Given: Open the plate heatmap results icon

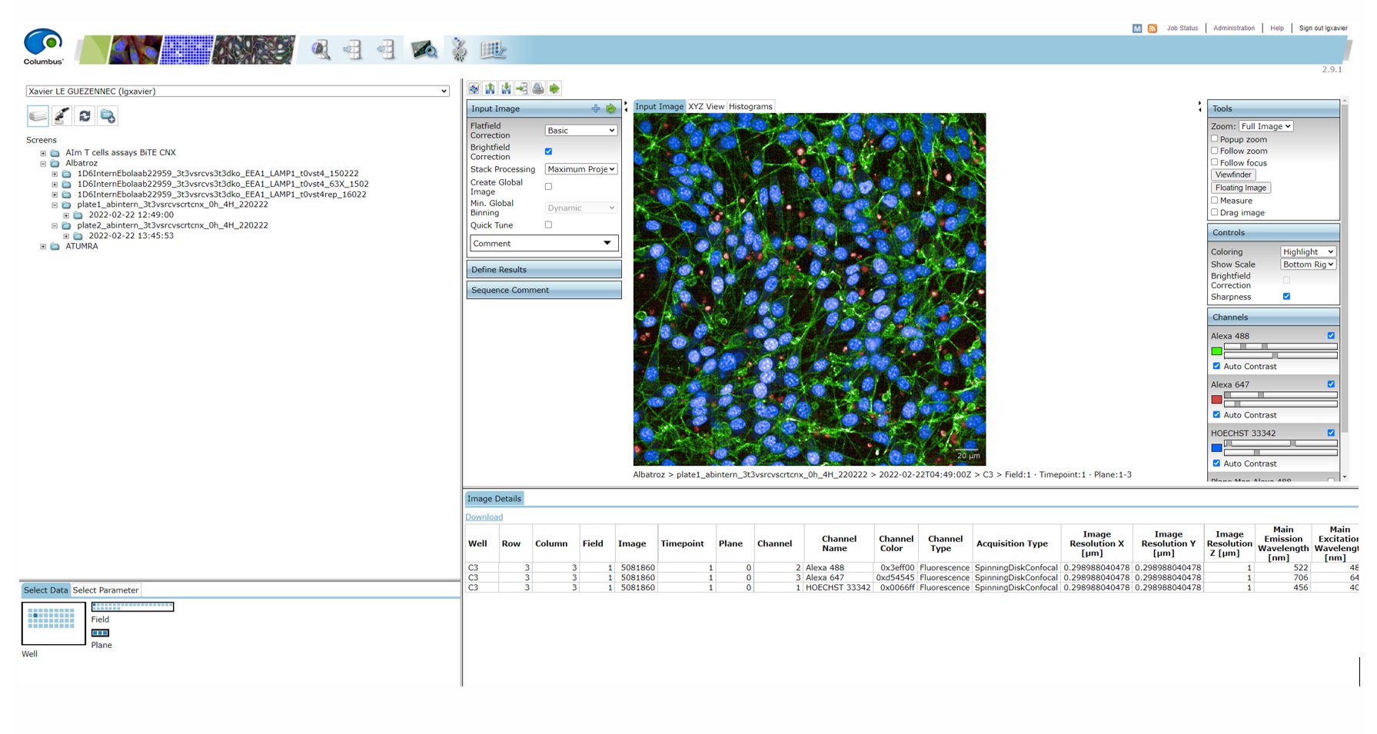Looking at the screenshot, I should tap(493, 50).
